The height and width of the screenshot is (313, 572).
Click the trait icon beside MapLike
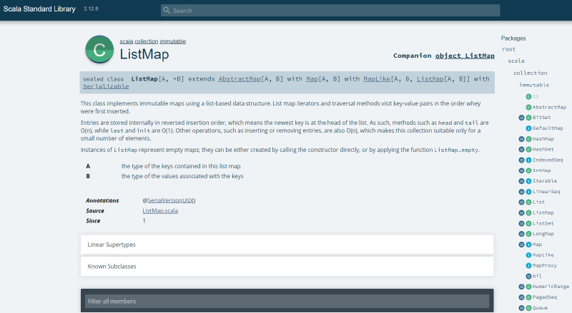pyautogui.click(x=528, y=255)
